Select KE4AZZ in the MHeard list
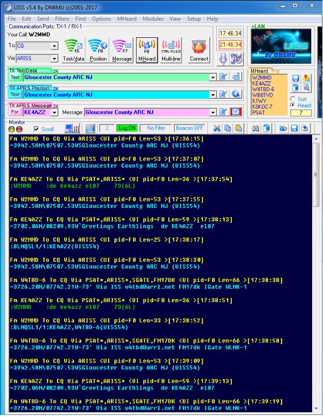323x417 pixels. [x=261, y=83]
